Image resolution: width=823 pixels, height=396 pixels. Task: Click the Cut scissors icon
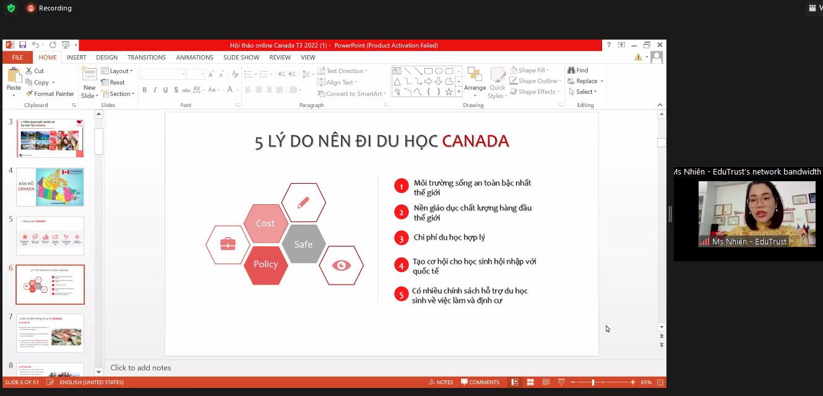(x=30, y=71)
